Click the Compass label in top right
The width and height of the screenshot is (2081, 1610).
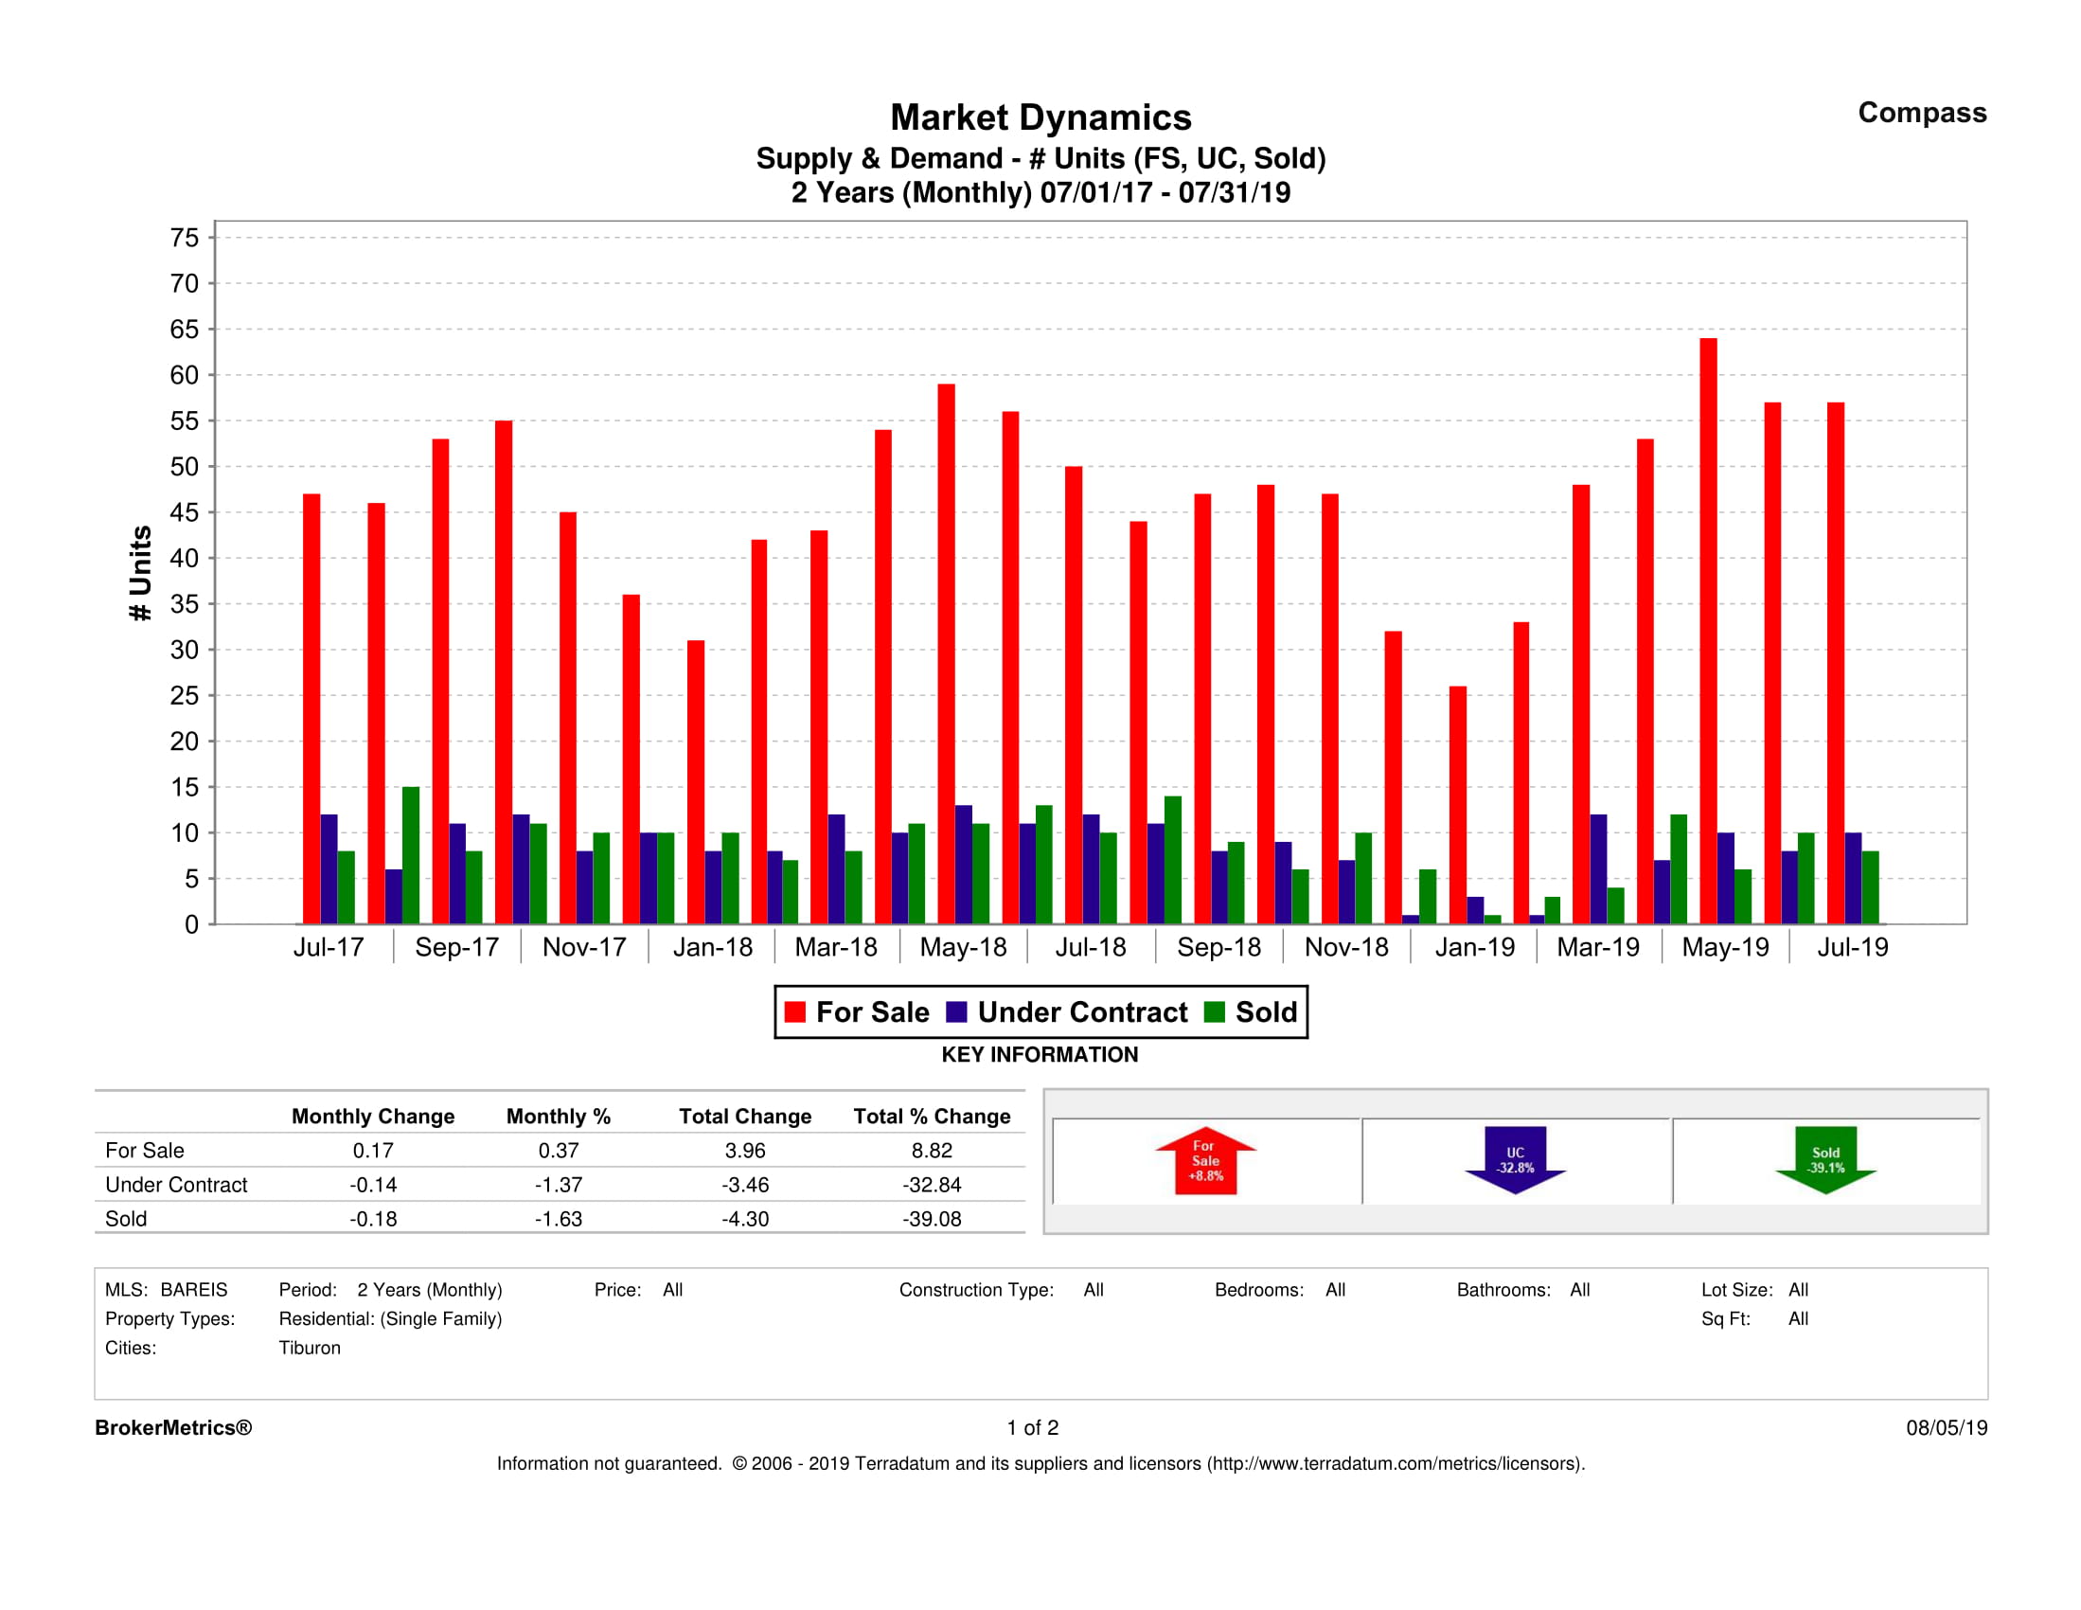pyautogui.click(x=1922, y=113)
